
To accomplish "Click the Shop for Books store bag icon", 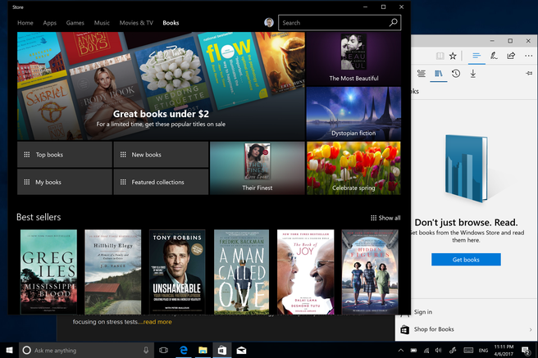I will 405,329.
